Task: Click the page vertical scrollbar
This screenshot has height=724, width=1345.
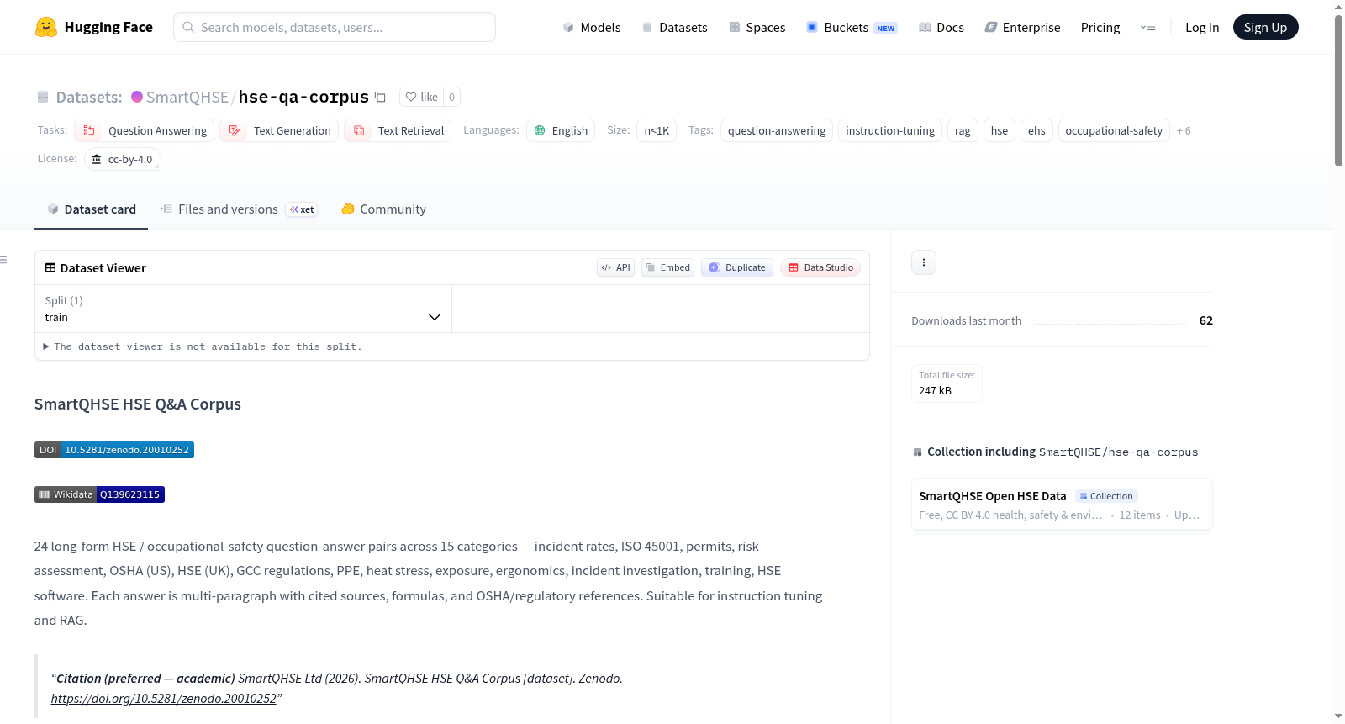Action: 1338,91
